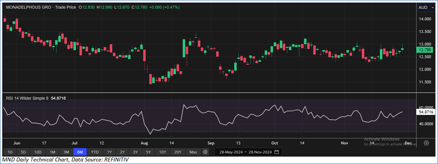This screenshot has height=164, width=438.
Task: Select the 5Y time range
Action: point(148,152)
